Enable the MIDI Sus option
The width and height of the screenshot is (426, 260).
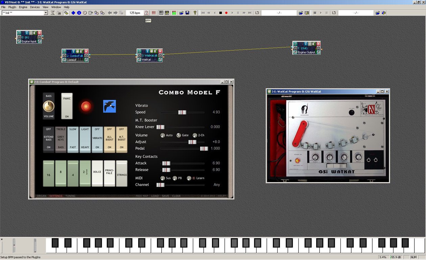163,178
